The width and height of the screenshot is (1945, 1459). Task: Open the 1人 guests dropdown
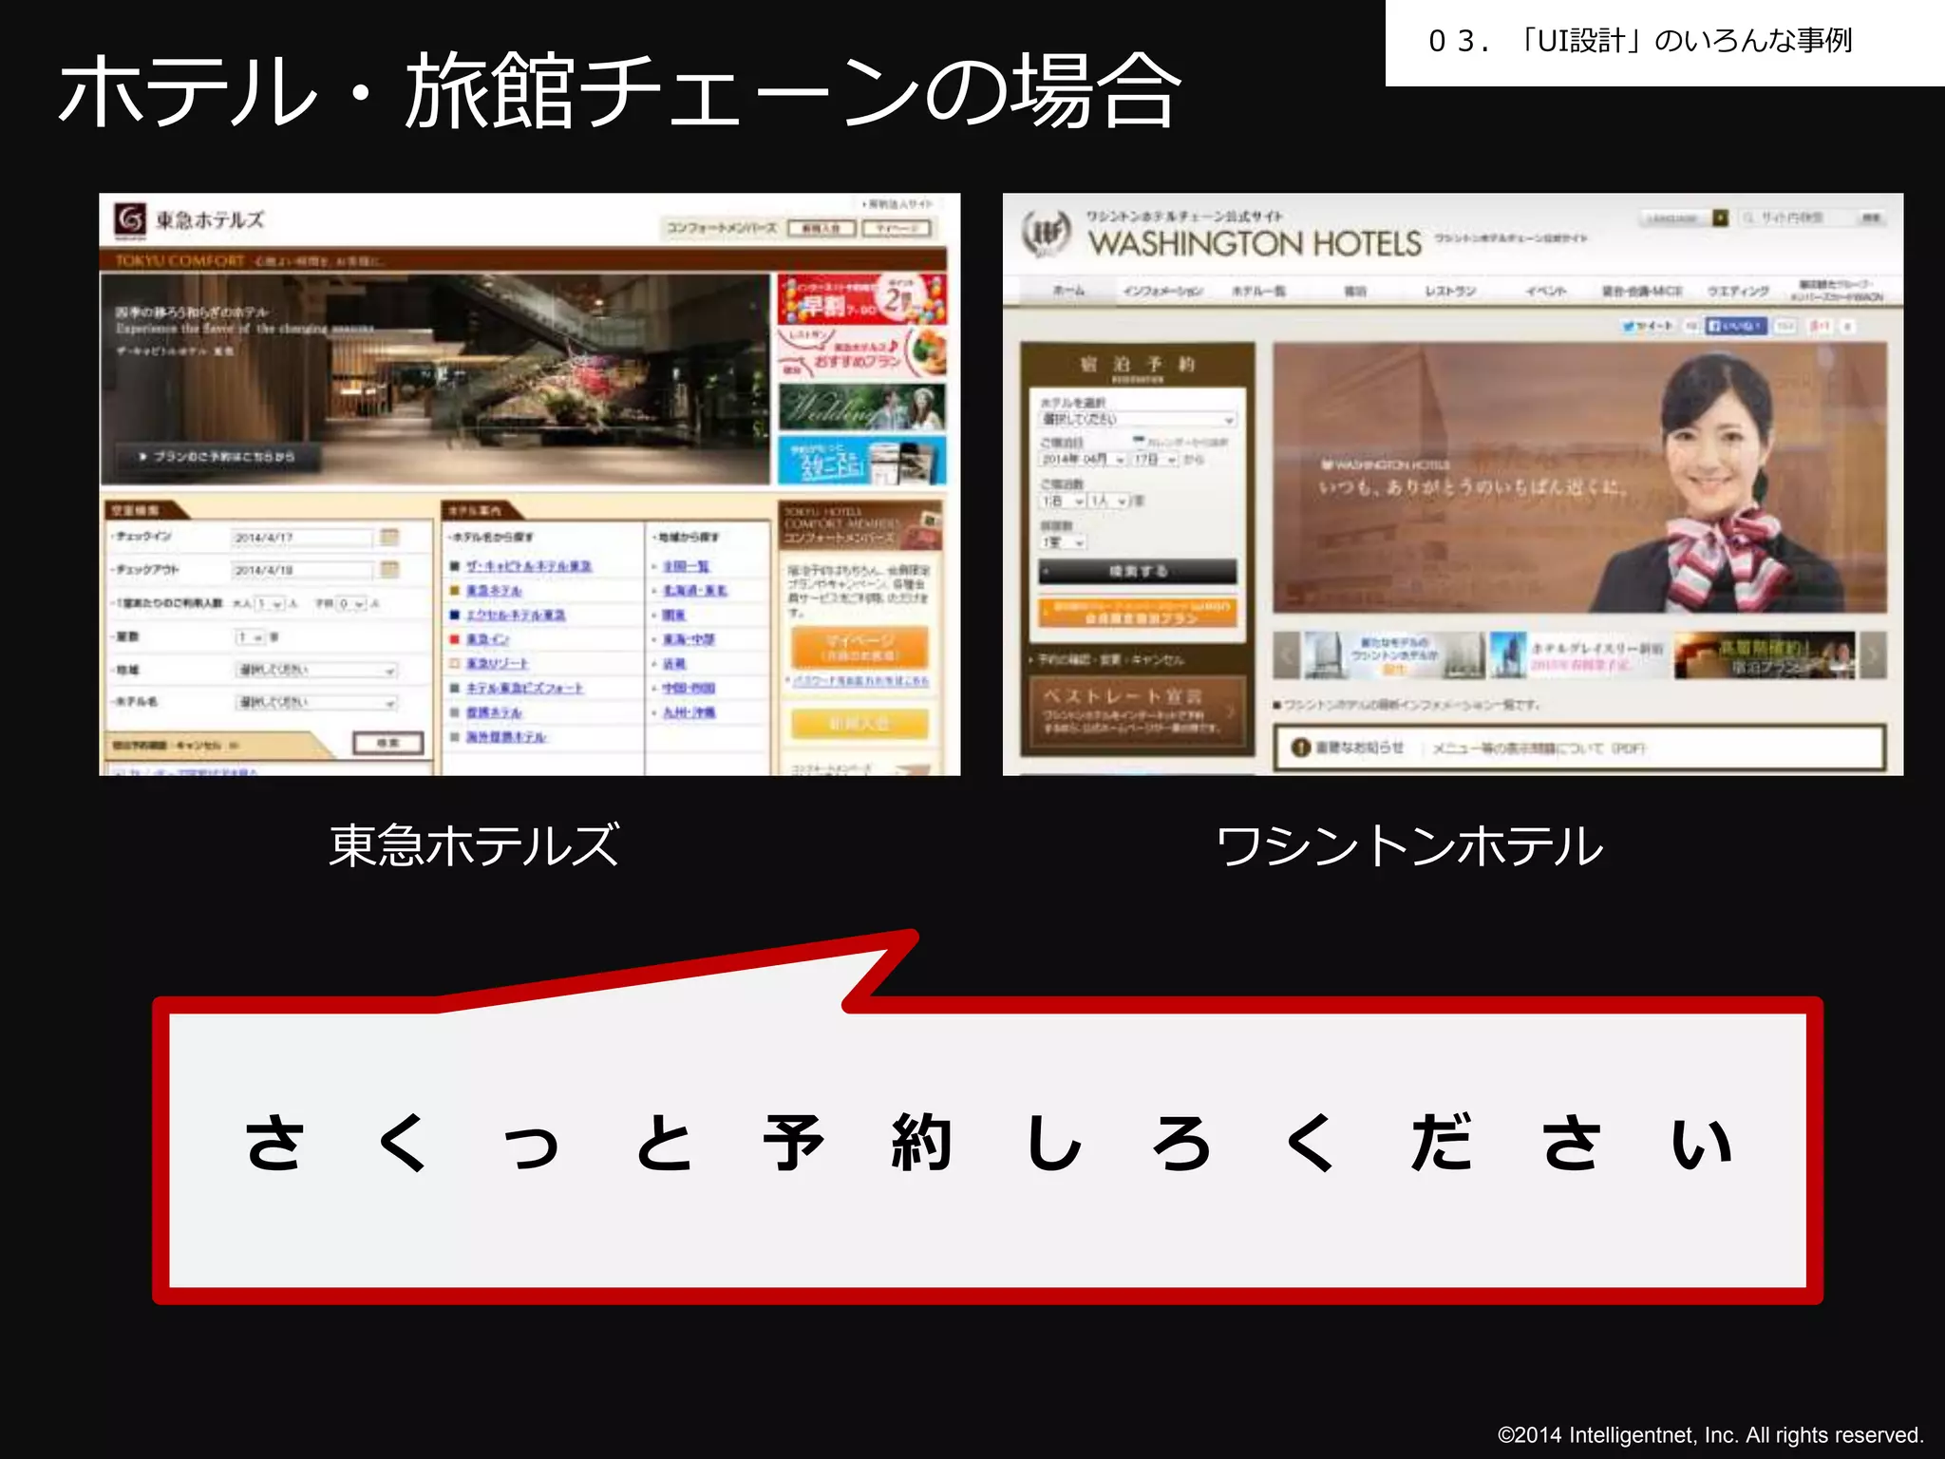pos(1108,501)
